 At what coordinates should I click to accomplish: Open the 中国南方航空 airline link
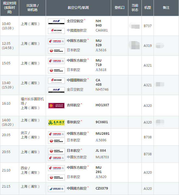(x=77, y=188)
